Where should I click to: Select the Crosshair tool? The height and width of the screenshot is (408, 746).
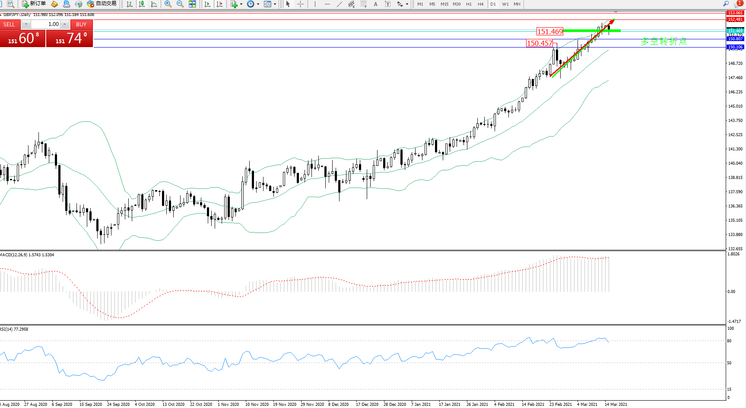click(x=301, y=4)
